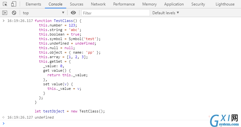Click the 'this.number = 123;' line
The image size is (241, 127).
click(x=58, y=25)
